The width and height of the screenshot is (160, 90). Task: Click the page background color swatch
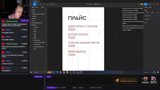[x=145, y=12]
